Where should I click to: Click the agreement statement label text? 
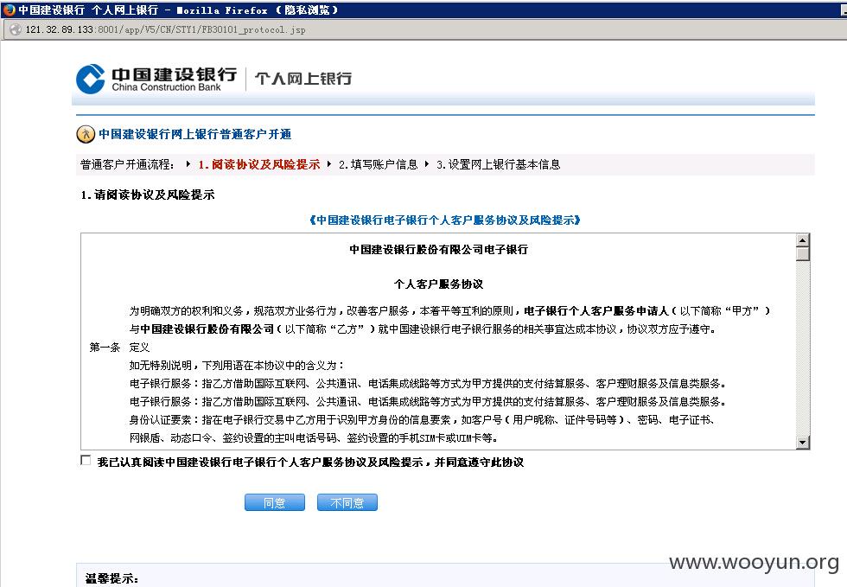coord(310,463)
